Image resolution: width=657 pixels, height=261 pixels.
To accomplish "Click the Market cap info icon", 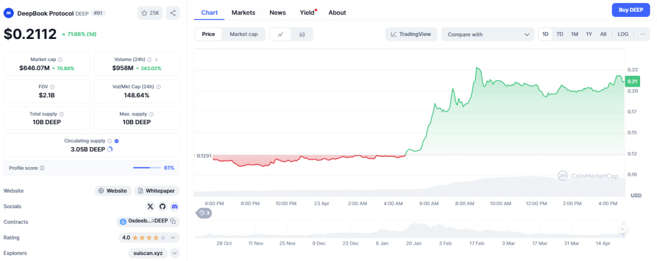I will (60, 59).
